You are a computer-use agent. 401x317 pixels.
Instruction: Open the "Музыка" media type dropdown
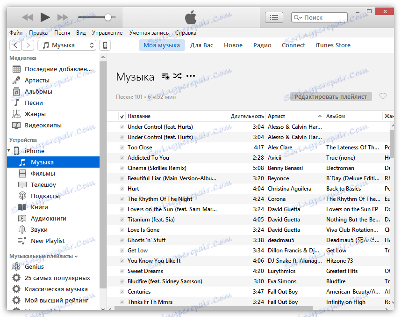[x=67, y=45]
